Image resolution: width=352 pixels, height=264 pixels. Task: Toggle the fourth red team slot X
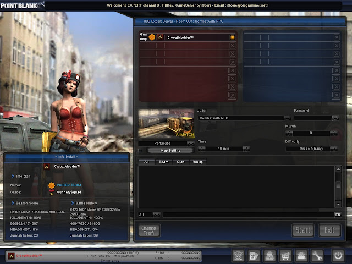(x=233, y=62)
